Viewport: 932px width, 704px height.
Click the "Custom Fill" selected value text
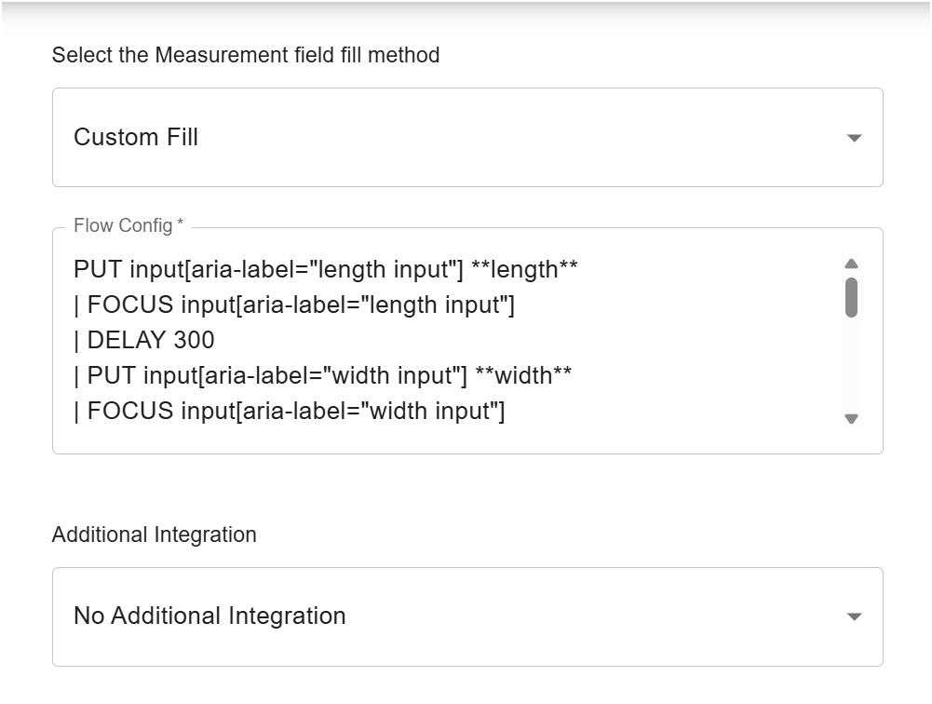[x=136, y=138]
